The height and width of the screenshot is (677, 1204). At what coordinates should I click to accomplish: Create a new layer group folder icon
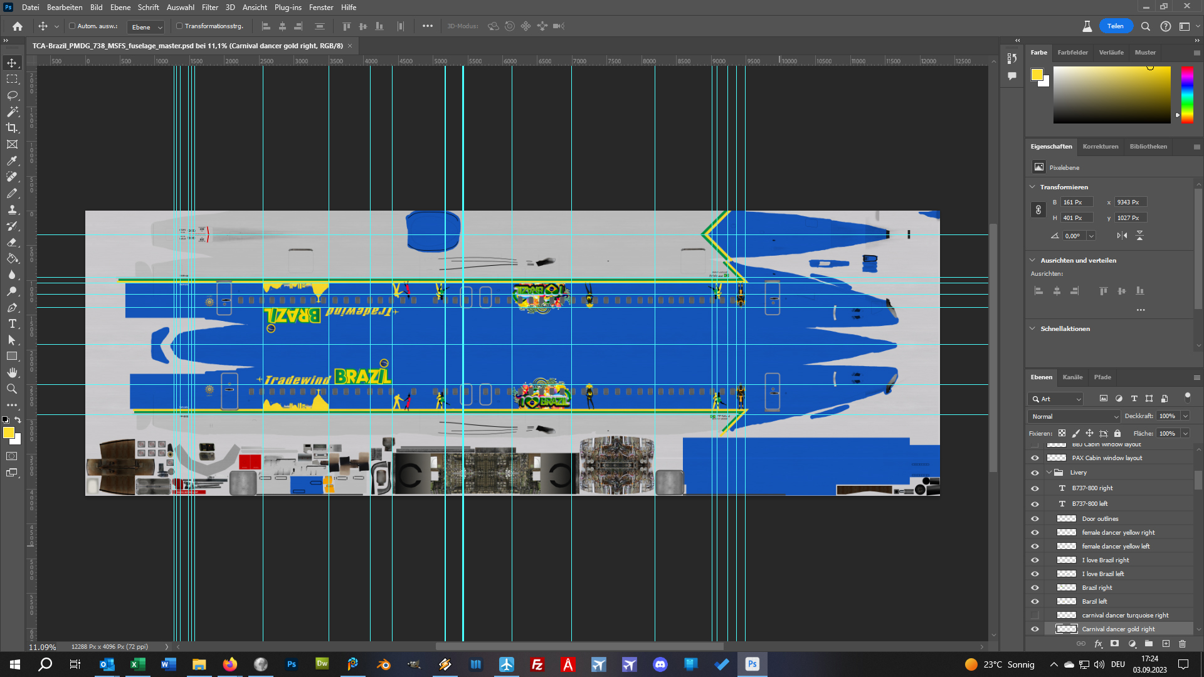pyautogui.click(x=1149, y=644)
